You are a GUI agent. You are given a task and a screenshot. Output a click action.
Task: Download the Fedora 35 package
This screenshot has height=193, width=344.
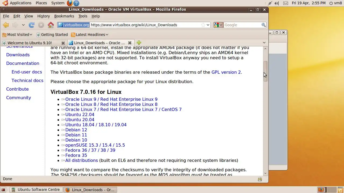point(76,155)
